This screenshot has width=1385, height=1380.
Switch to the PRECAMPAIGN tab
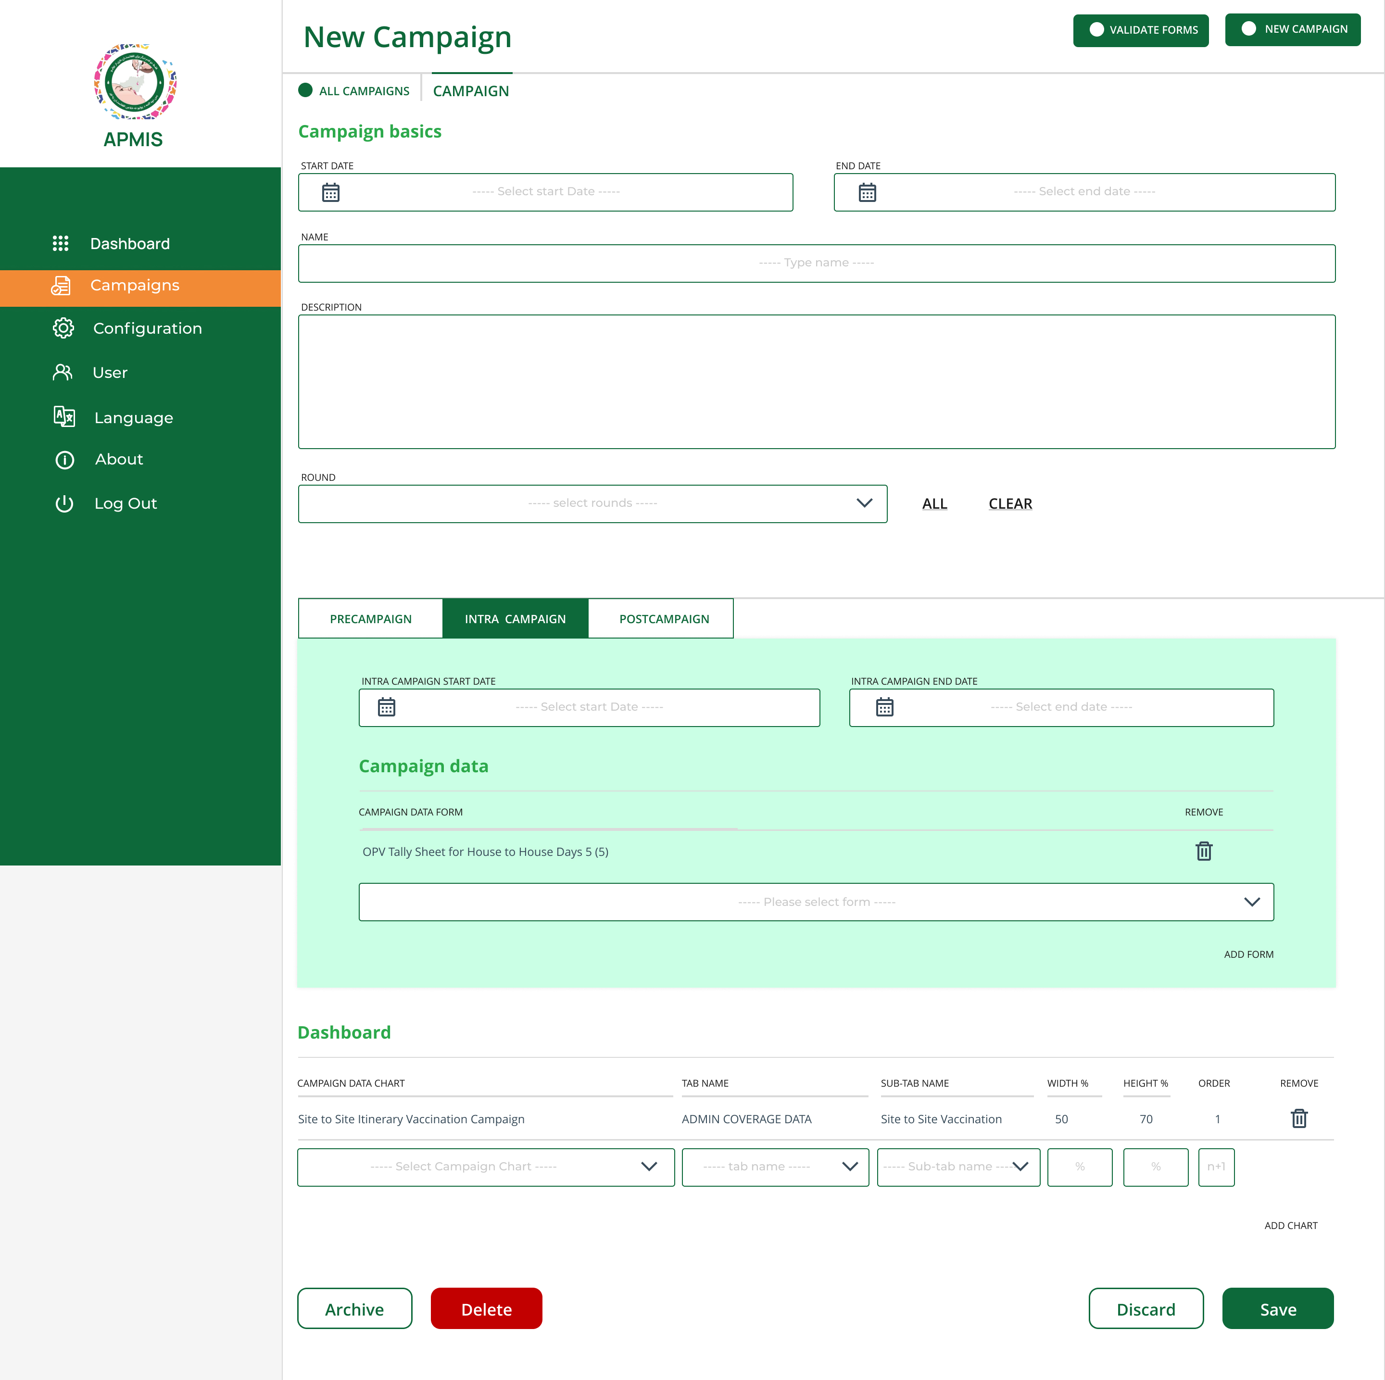[x=371, y=618]
